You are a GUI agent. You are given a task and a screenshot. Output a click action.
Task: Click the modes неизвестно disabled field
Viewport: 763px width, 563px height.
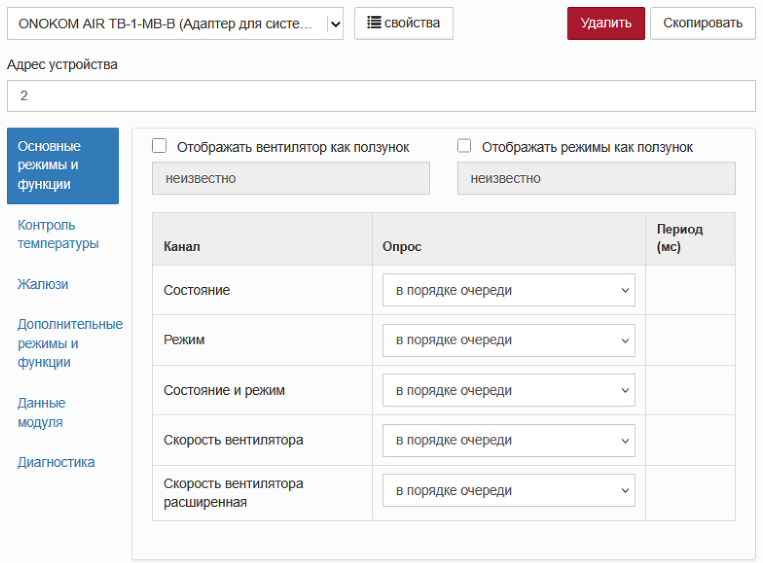pyautogui.click(x=596, y=179)
